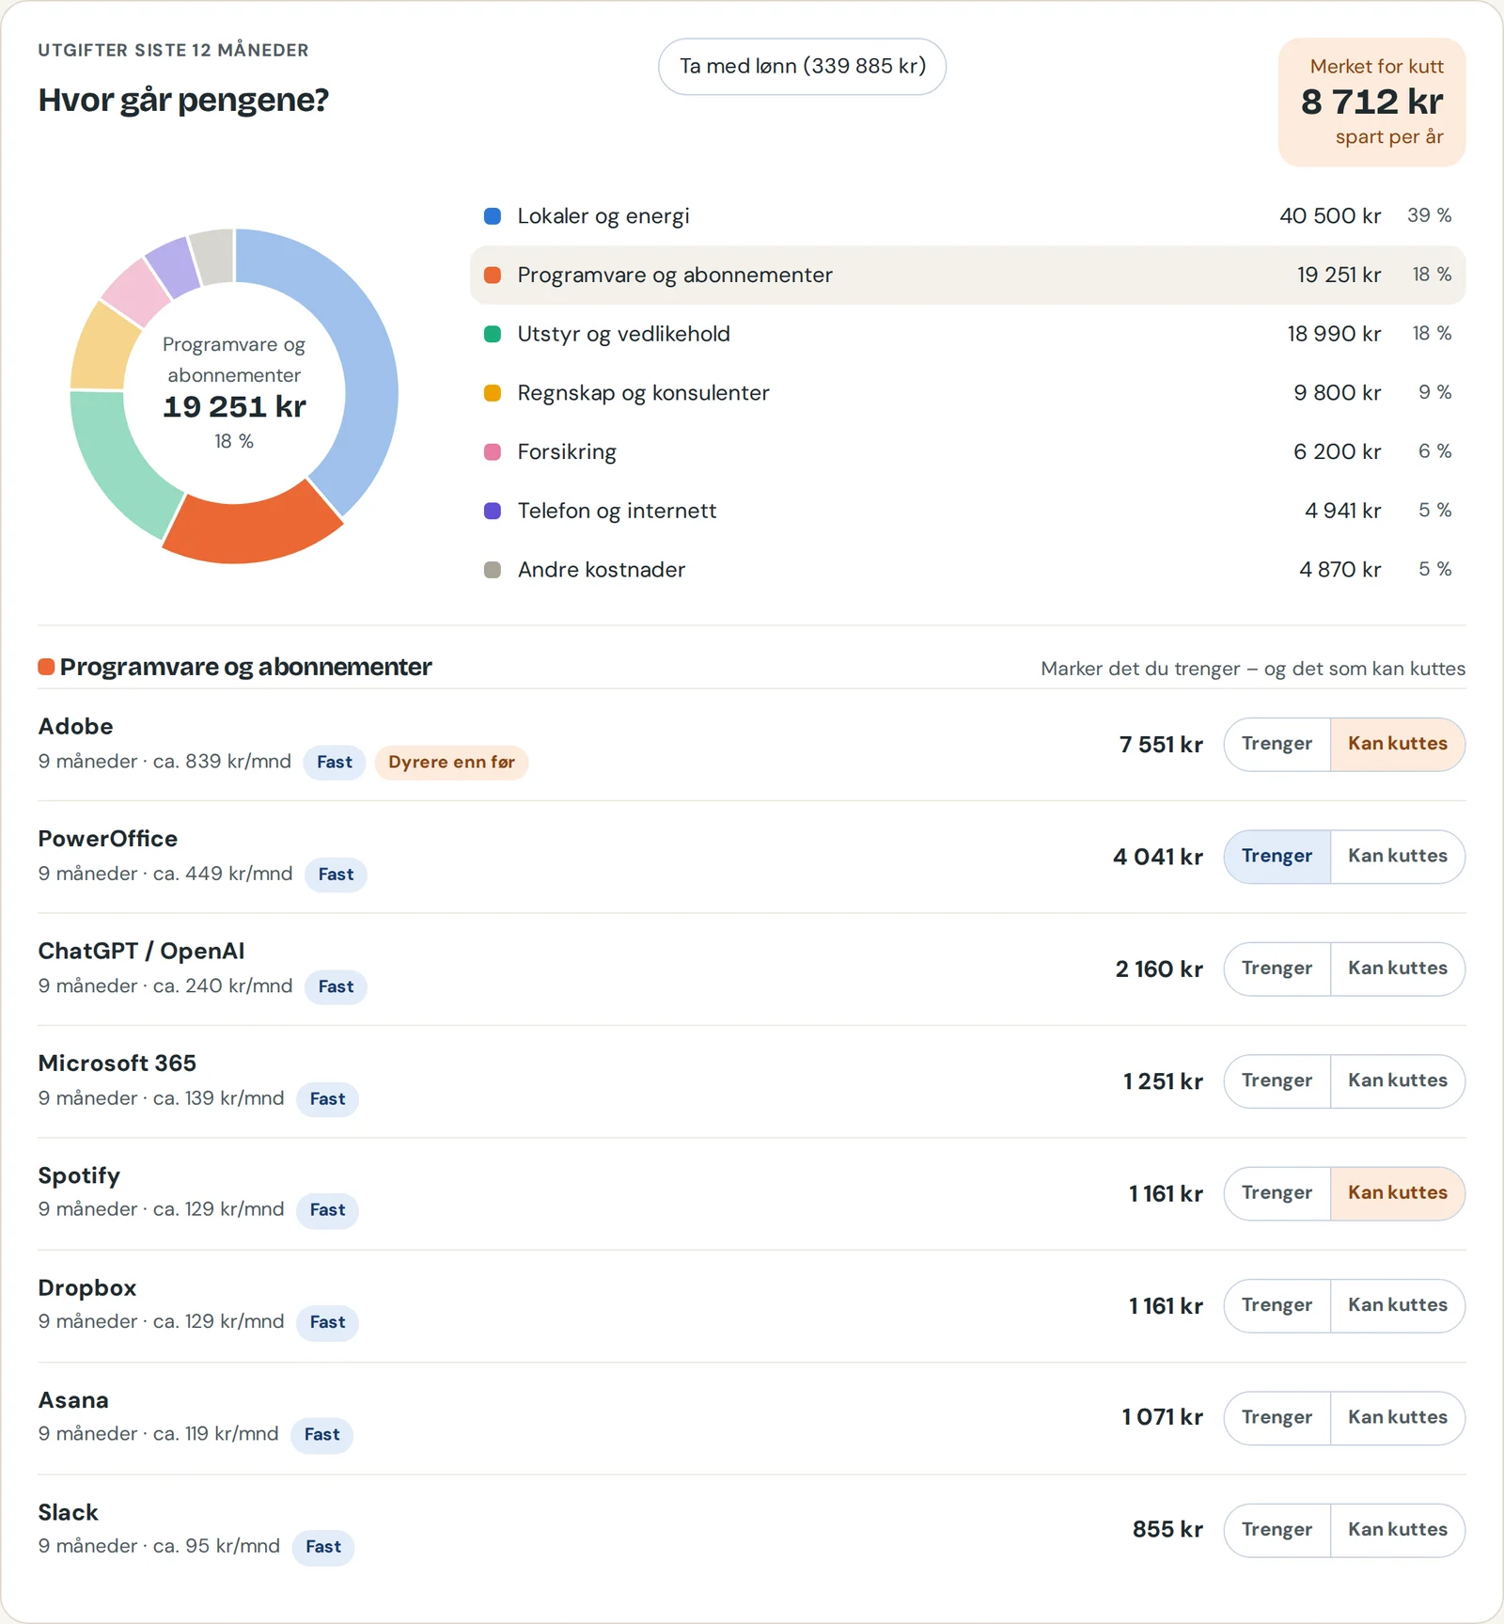Open the 'Merket for kutt' savings card
This screenshot has width=1504, height=1624.
coord(1371,102)
